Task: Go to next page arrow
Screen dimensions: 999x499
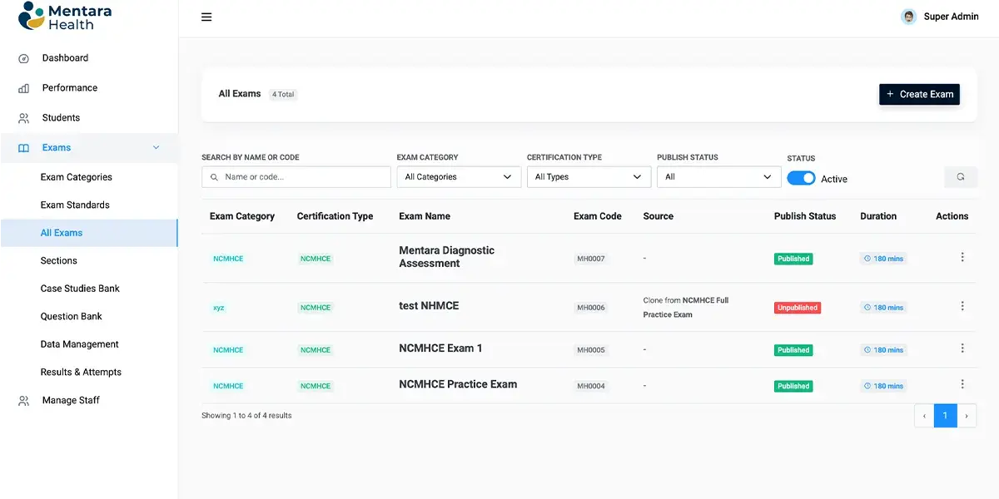Action: [967, 416]
